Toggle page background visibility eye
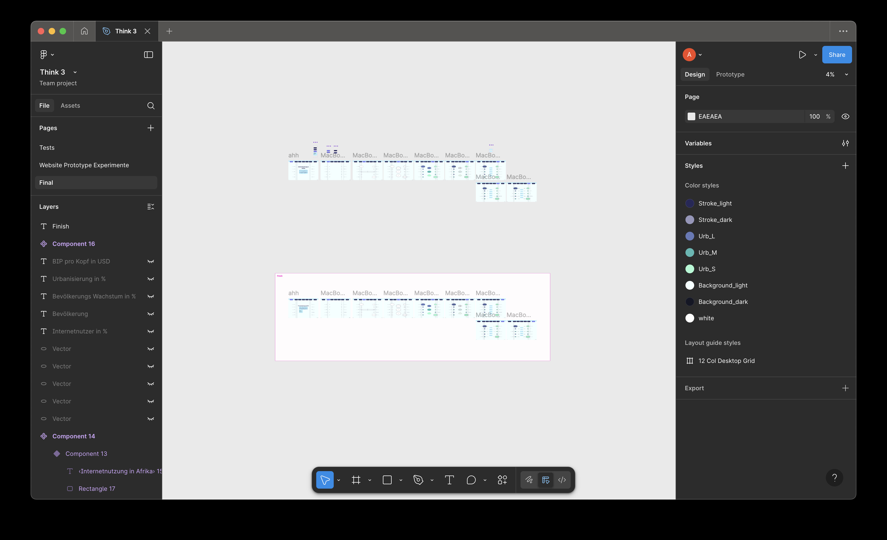Viewport: 887px width, 540px height. click(845, 116)
